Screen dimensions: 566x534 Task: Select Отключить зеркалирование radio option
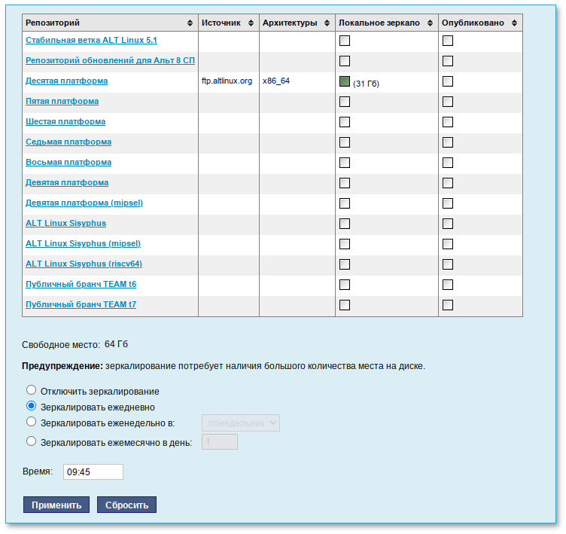pos(32,390)
